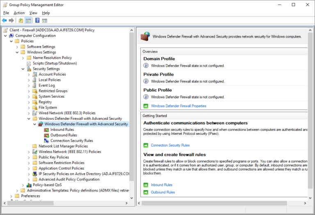
Task: Select the File System tree item
Action: coord(48,107)
